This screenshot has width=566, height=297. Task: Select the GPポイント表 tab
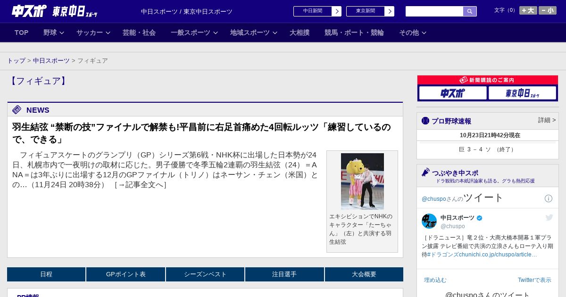click(x=126, y=274)
